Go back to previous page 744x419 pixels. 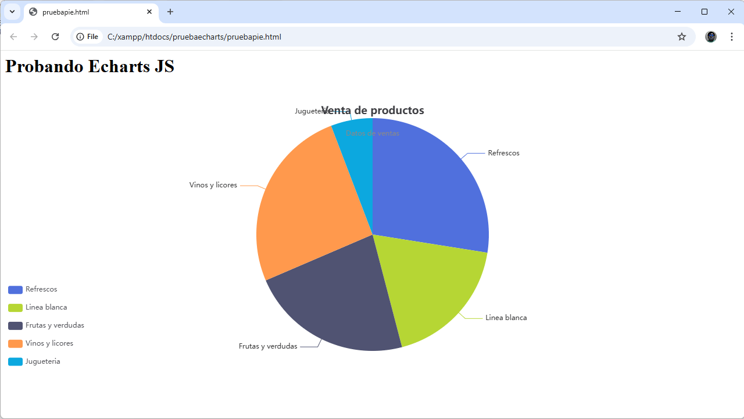[x=13, y=37]
